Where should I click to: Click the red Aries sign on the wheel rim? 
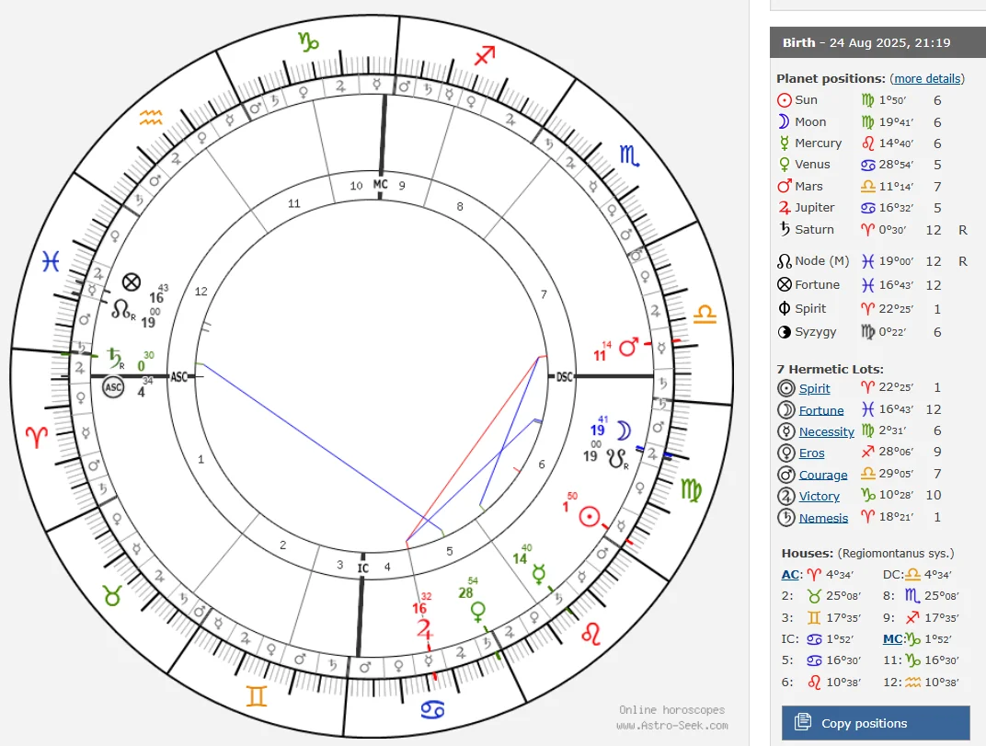tap(37, 437)
